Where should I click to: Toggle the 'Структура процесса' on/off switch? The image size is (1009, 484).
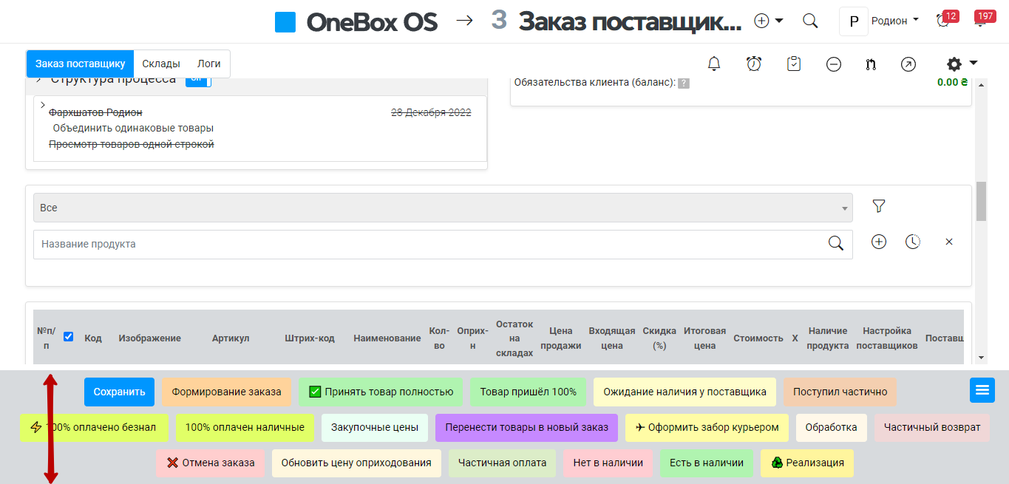[198, 79]
